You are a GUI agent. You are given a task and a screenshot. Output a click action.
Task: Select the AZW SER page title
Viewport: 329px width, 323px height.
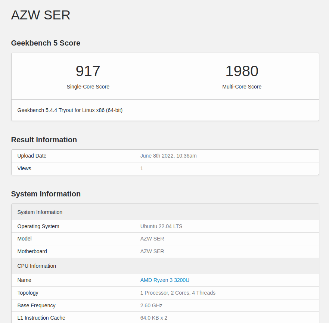click(40, 15)
